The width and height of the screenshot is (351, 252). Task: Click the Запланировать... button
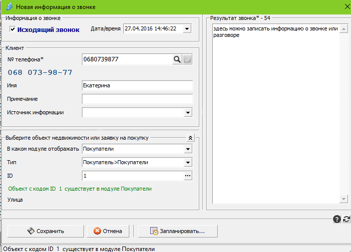[x=178, y=231]
